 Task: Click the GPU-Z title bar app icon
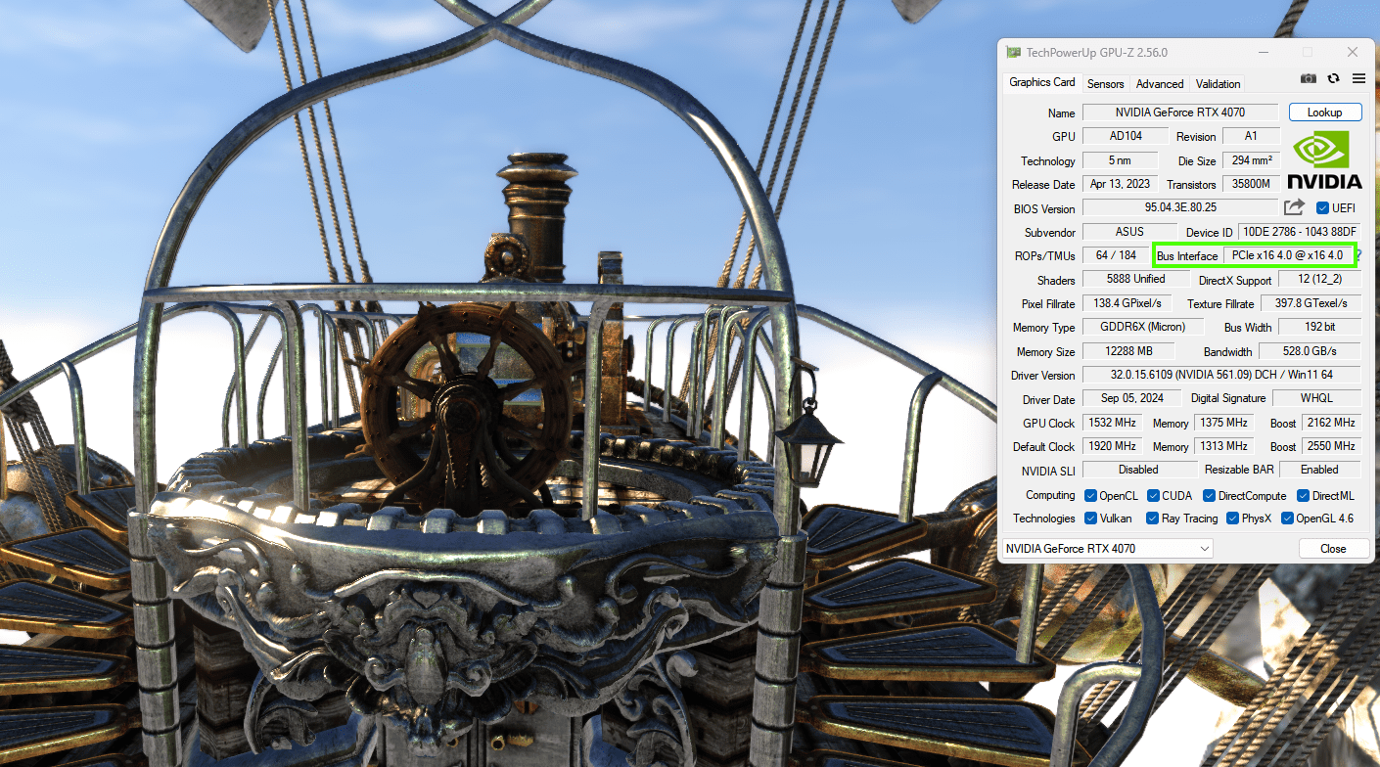[x=1014, y=52]
